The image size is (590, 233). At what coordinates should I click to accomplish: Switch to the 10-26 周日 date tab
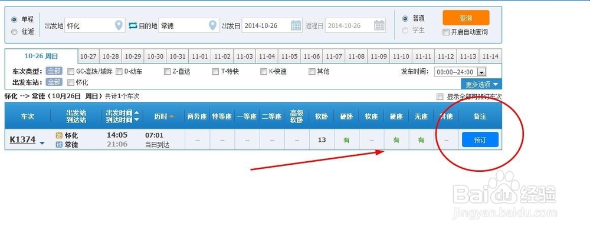pyautogui.click(x=41, y=56)
